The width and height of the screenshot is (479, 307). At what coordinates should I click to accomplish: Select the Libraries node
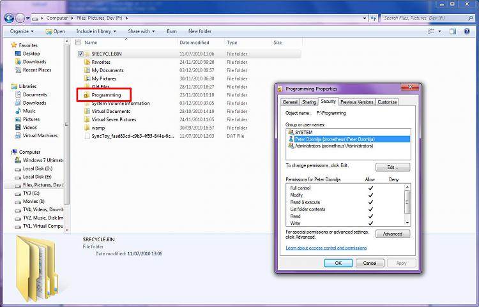tap(27, 86)
